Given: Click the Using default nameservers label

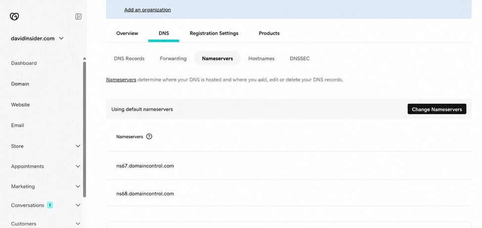Looking at the screenshot, I should [142, 109].
